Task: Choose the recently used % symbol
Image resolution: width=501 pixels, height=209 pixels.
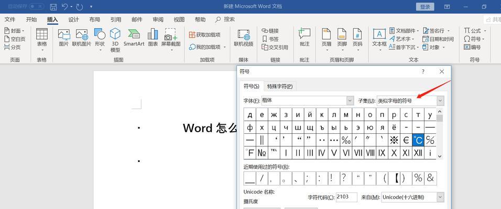Action: (418, 178)
